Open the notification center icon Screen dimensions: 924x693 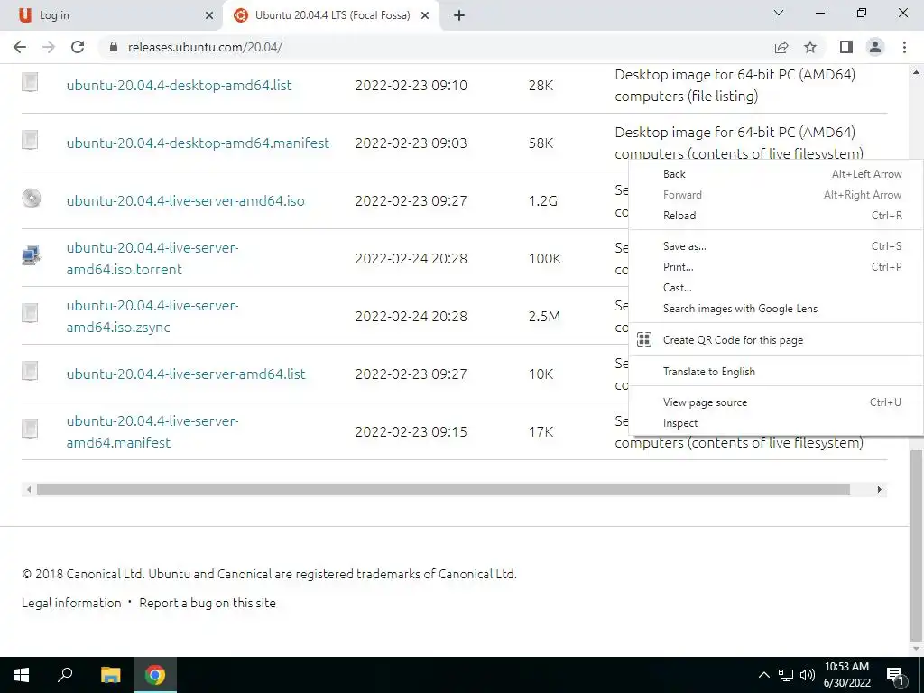[x=895, y=676]
